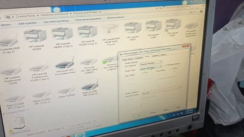Open Devices and Printers help icon
Screen dimensions: 244x137
click(x=201, y=11)
